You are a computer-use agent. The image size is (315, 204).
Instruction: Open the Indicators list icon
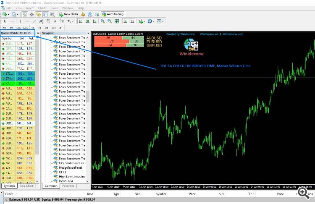point(141,21)
